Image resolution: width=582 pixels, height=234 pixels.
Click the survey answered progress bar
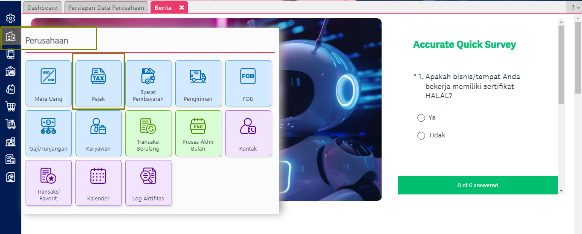point(478,185)
